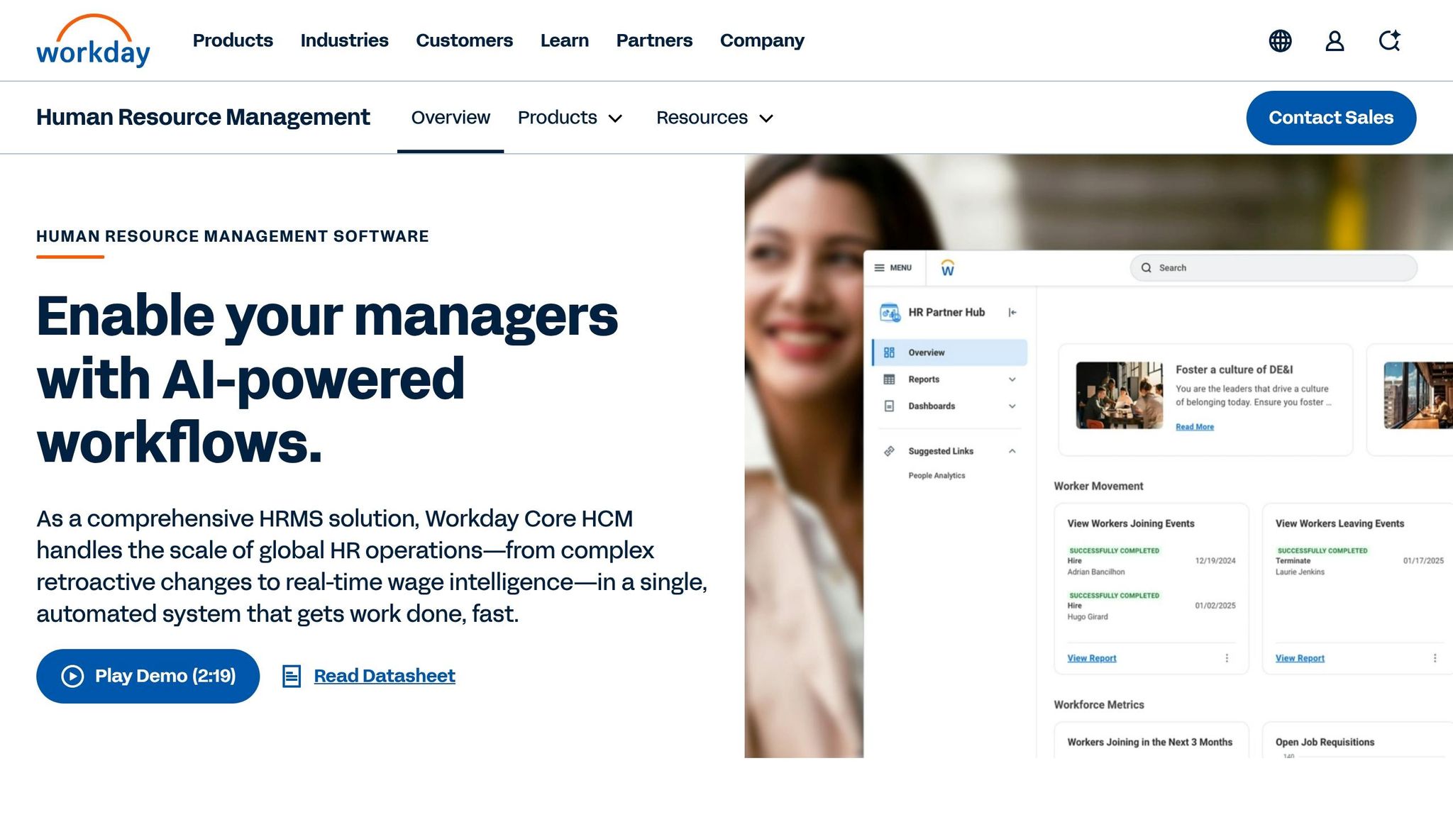Viewport: 1453px width, 817px height.
Task: Open the Joining Events card options menu
Action: click(x=1227, y=658)
